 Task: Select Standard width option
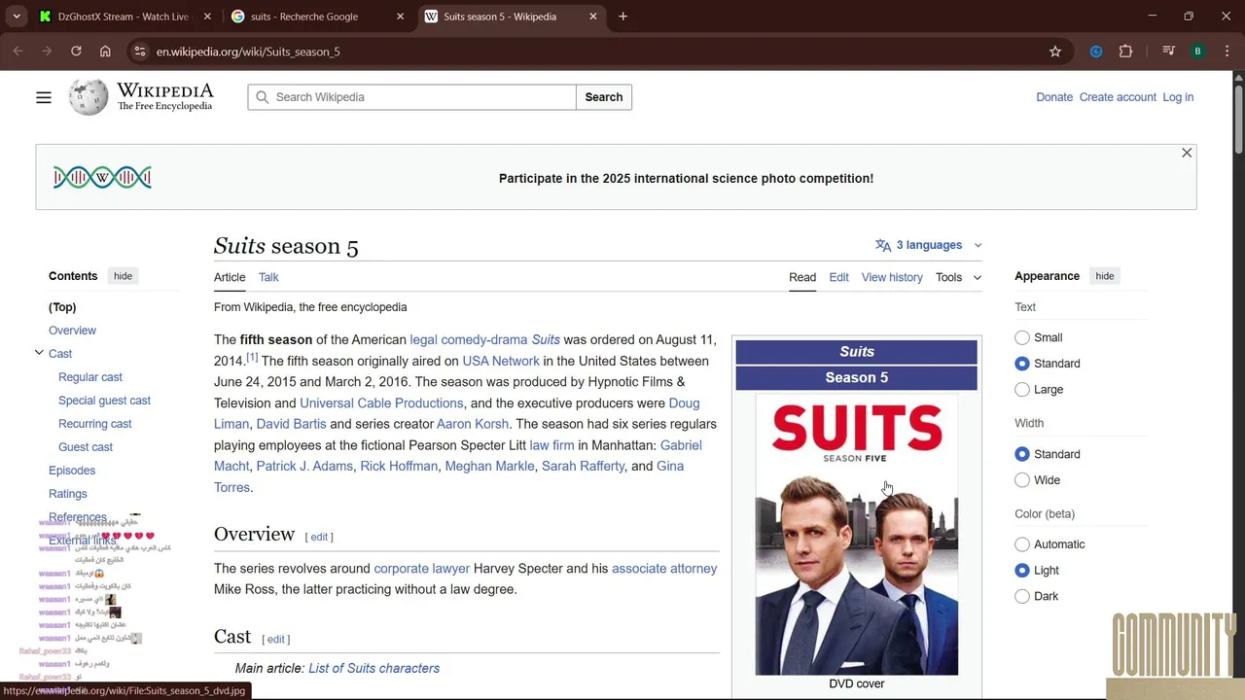point(1022,454)
